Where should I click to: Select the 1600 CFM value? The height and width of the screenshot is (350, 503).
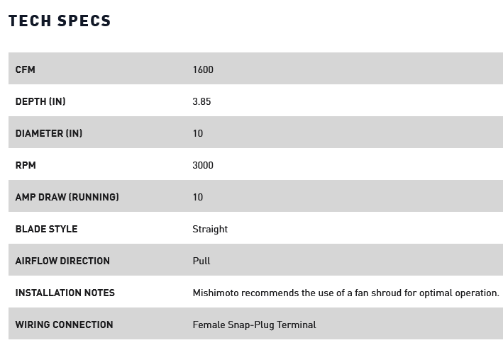[x=203, y=69]
